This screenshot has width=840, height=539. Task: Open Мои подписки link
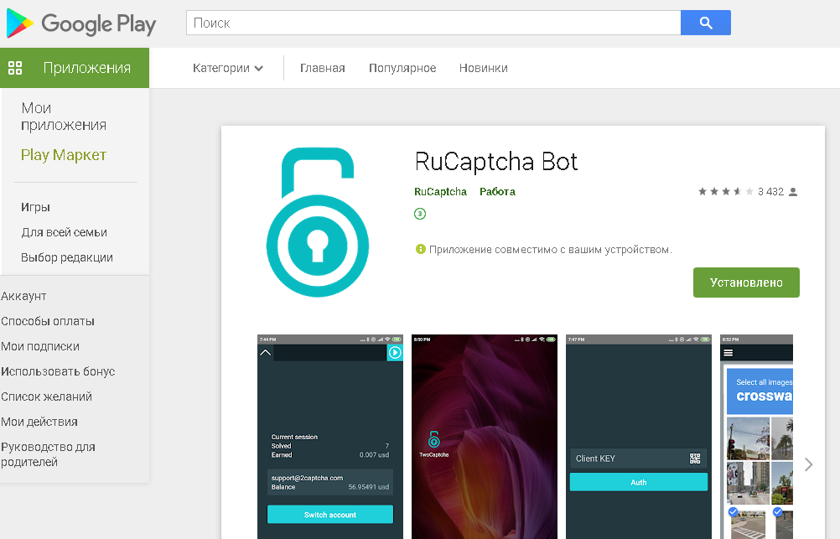pyautogui.click(x=40, y=346)
